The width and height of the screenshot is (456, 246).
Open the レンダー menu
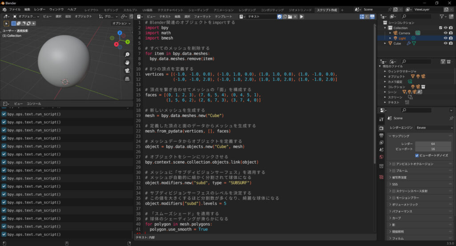(40, 10)
